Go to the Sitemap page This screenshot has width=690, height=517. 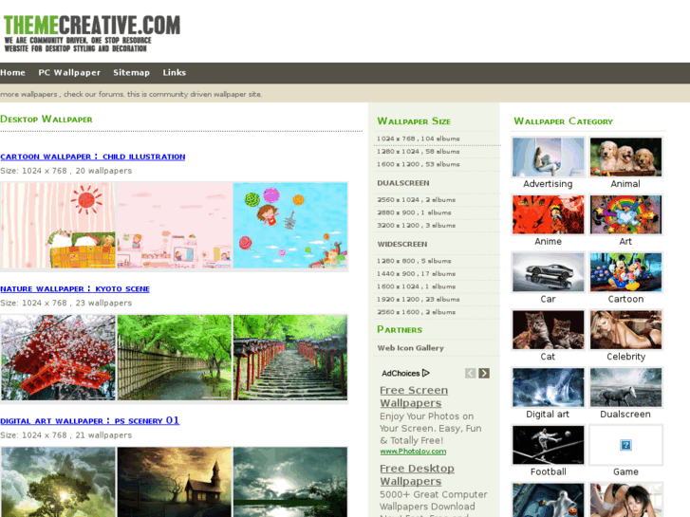pyautogui.click(x=131, y=73)
